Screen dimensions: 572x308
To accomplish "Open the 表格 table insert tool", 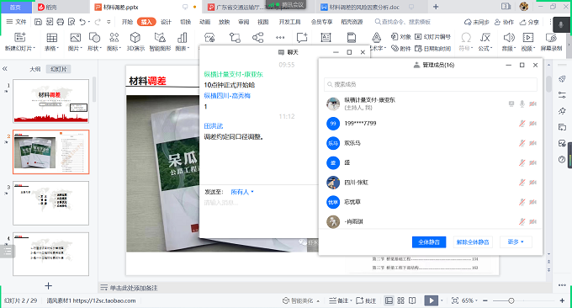I will point(51,41).
